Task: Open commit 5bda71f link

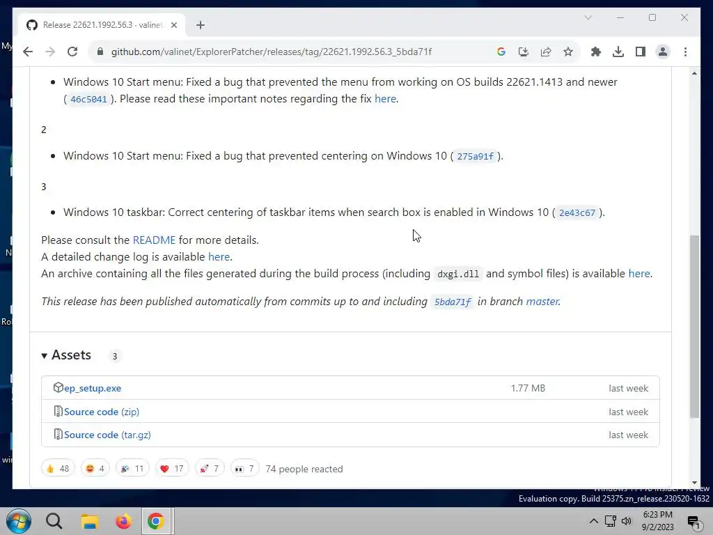Action: click(453, 302)
